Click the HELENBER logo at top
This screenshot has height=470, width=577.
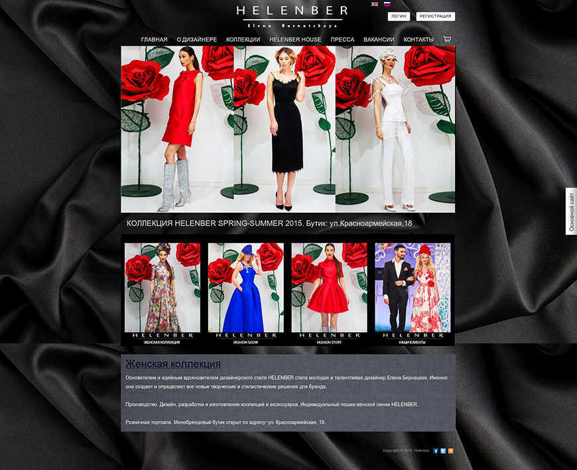tap(292, 15)
